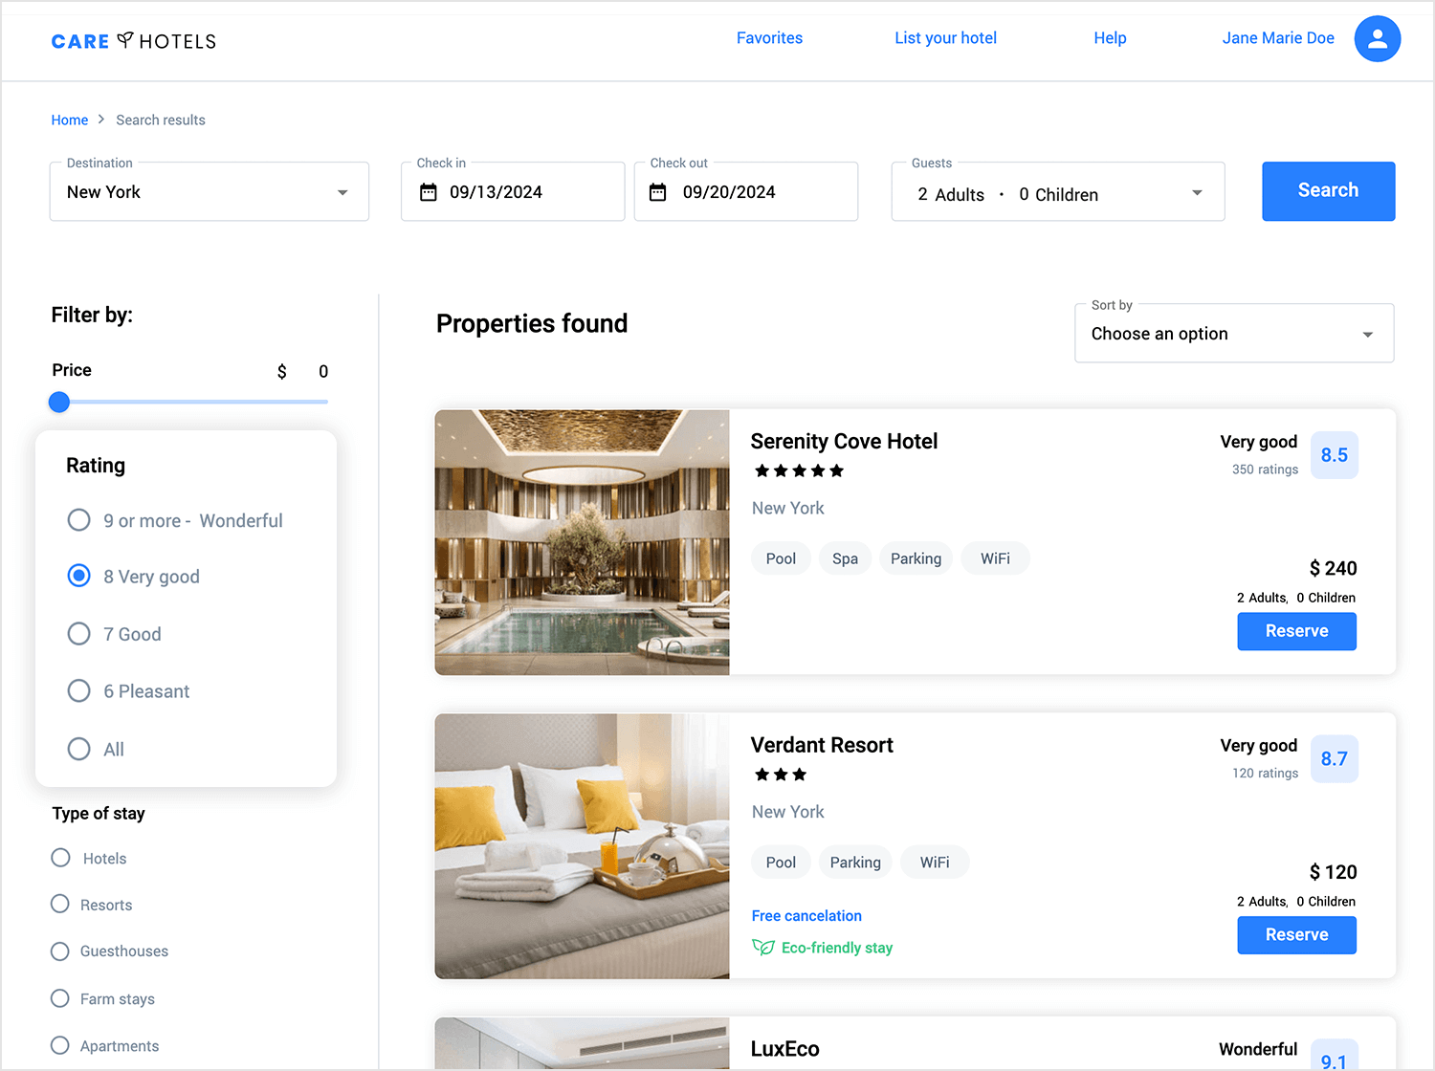Screen dimensions: 1435x1071
Task: Click Verdant Resort Pool amenity tag
Action: [x=781, y=863]
